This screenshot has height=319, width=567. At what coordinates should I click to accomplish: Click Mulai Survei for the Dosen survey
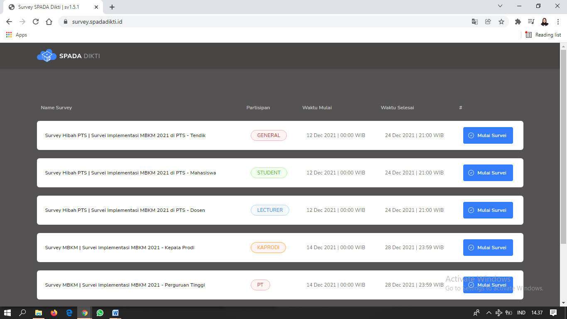point(488,210)
